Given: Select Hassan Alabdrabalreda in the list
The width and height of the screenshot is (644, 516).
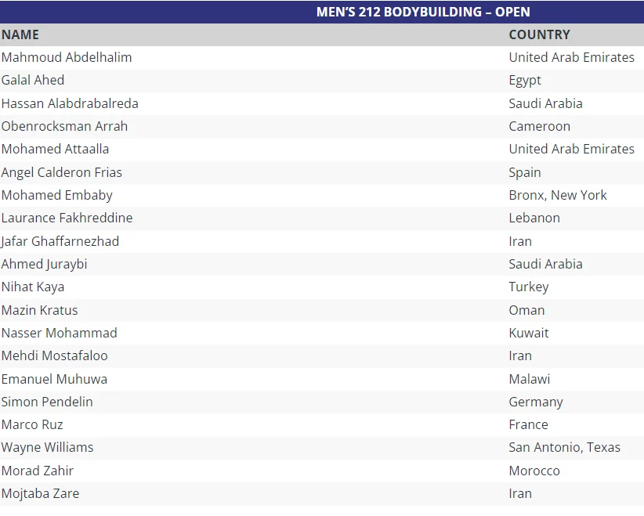Looking at the screenshot, I should click(70, 103).
